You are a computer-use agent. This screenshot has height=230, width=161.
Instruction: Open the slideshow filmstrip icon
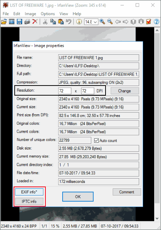click(x=12, y=22)
